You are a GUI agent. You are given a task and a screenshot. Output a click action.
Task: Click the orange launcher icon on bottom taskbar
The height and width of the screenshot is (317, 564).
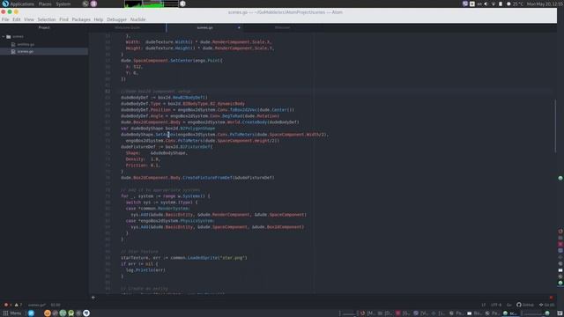coord(47,313)
